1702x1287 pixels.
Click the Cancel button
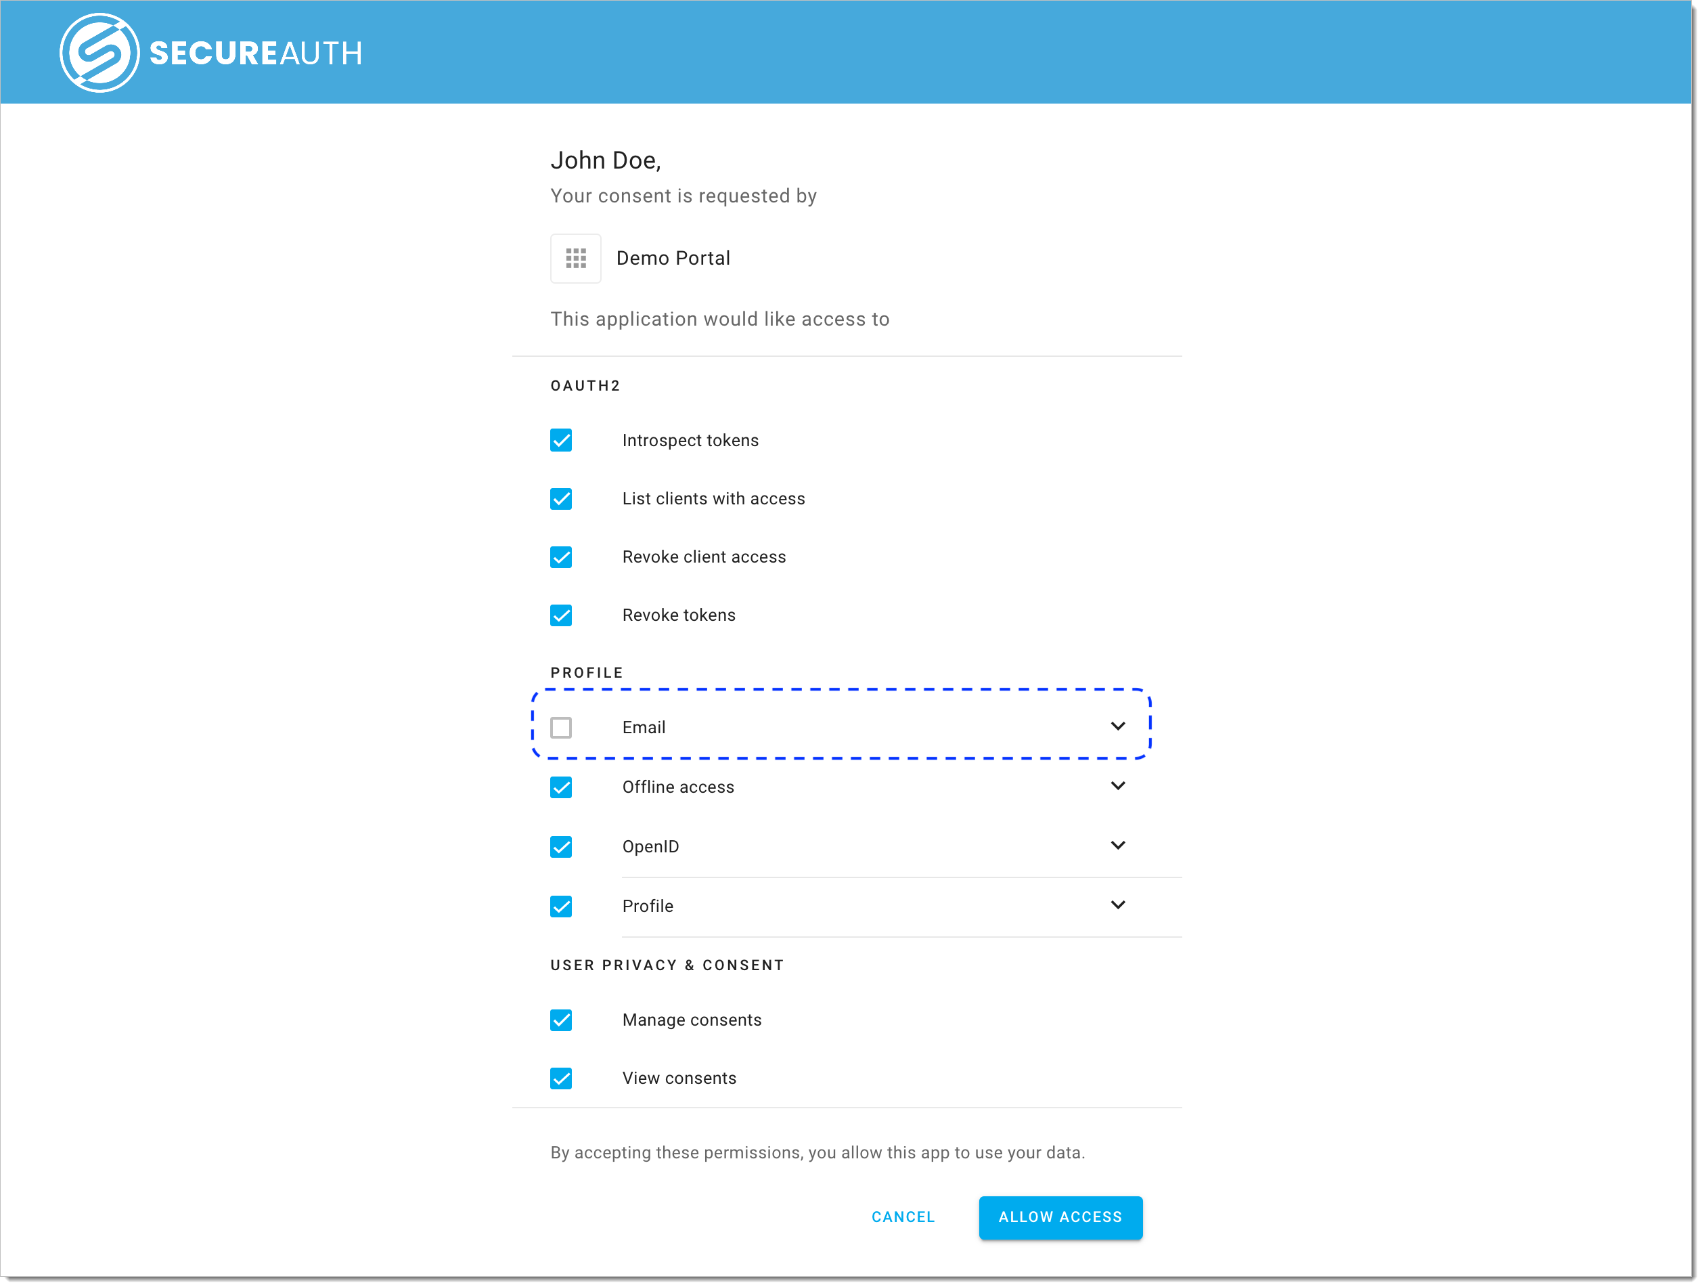tap(903, 1218)
